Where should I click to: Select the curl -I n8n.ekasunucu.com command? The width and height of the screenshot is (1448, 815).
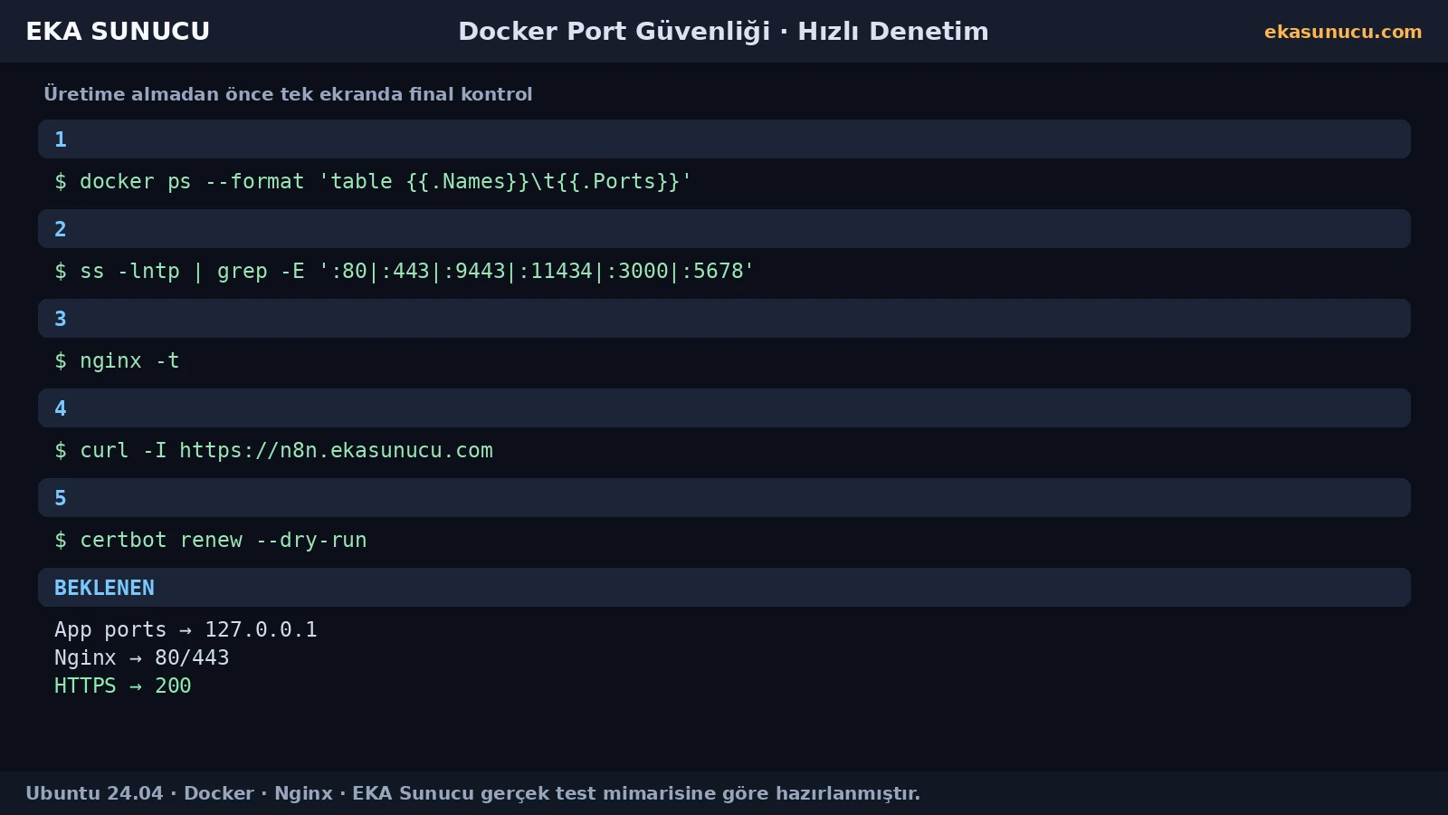(273, 450)
